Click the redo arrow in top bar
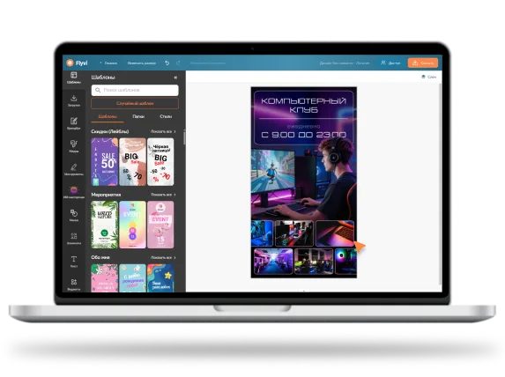 tap(178, 63)
